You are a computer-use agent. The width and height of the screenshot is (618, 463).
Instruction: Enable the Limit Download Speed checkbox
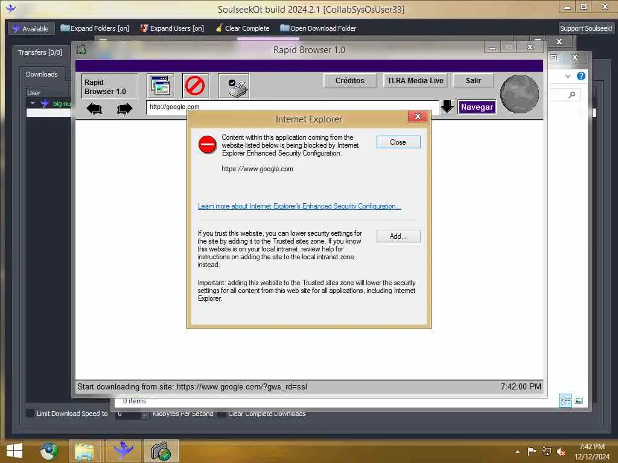point(30,413)
